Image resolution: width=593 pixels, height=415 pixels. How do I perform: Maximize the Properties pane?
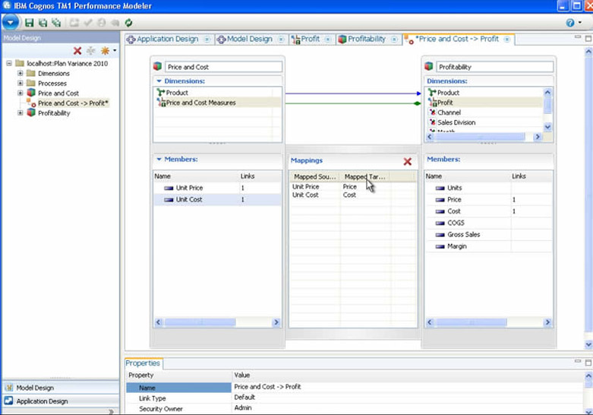pyautogui.click(x=588, y=363)
